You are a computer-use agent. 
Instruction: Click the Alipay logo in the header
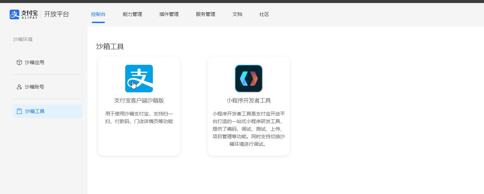point(23,14)
